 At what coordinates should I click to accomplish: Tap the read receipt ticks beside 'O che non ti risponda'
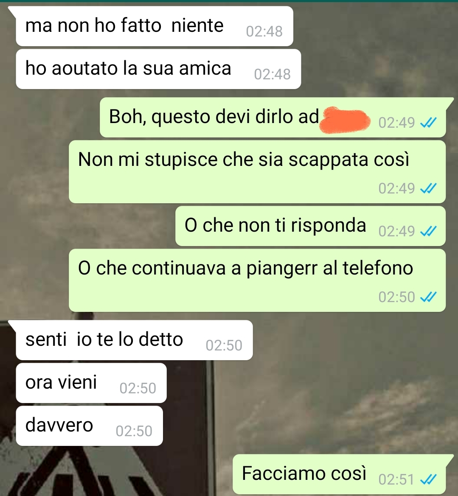[428, 231]
